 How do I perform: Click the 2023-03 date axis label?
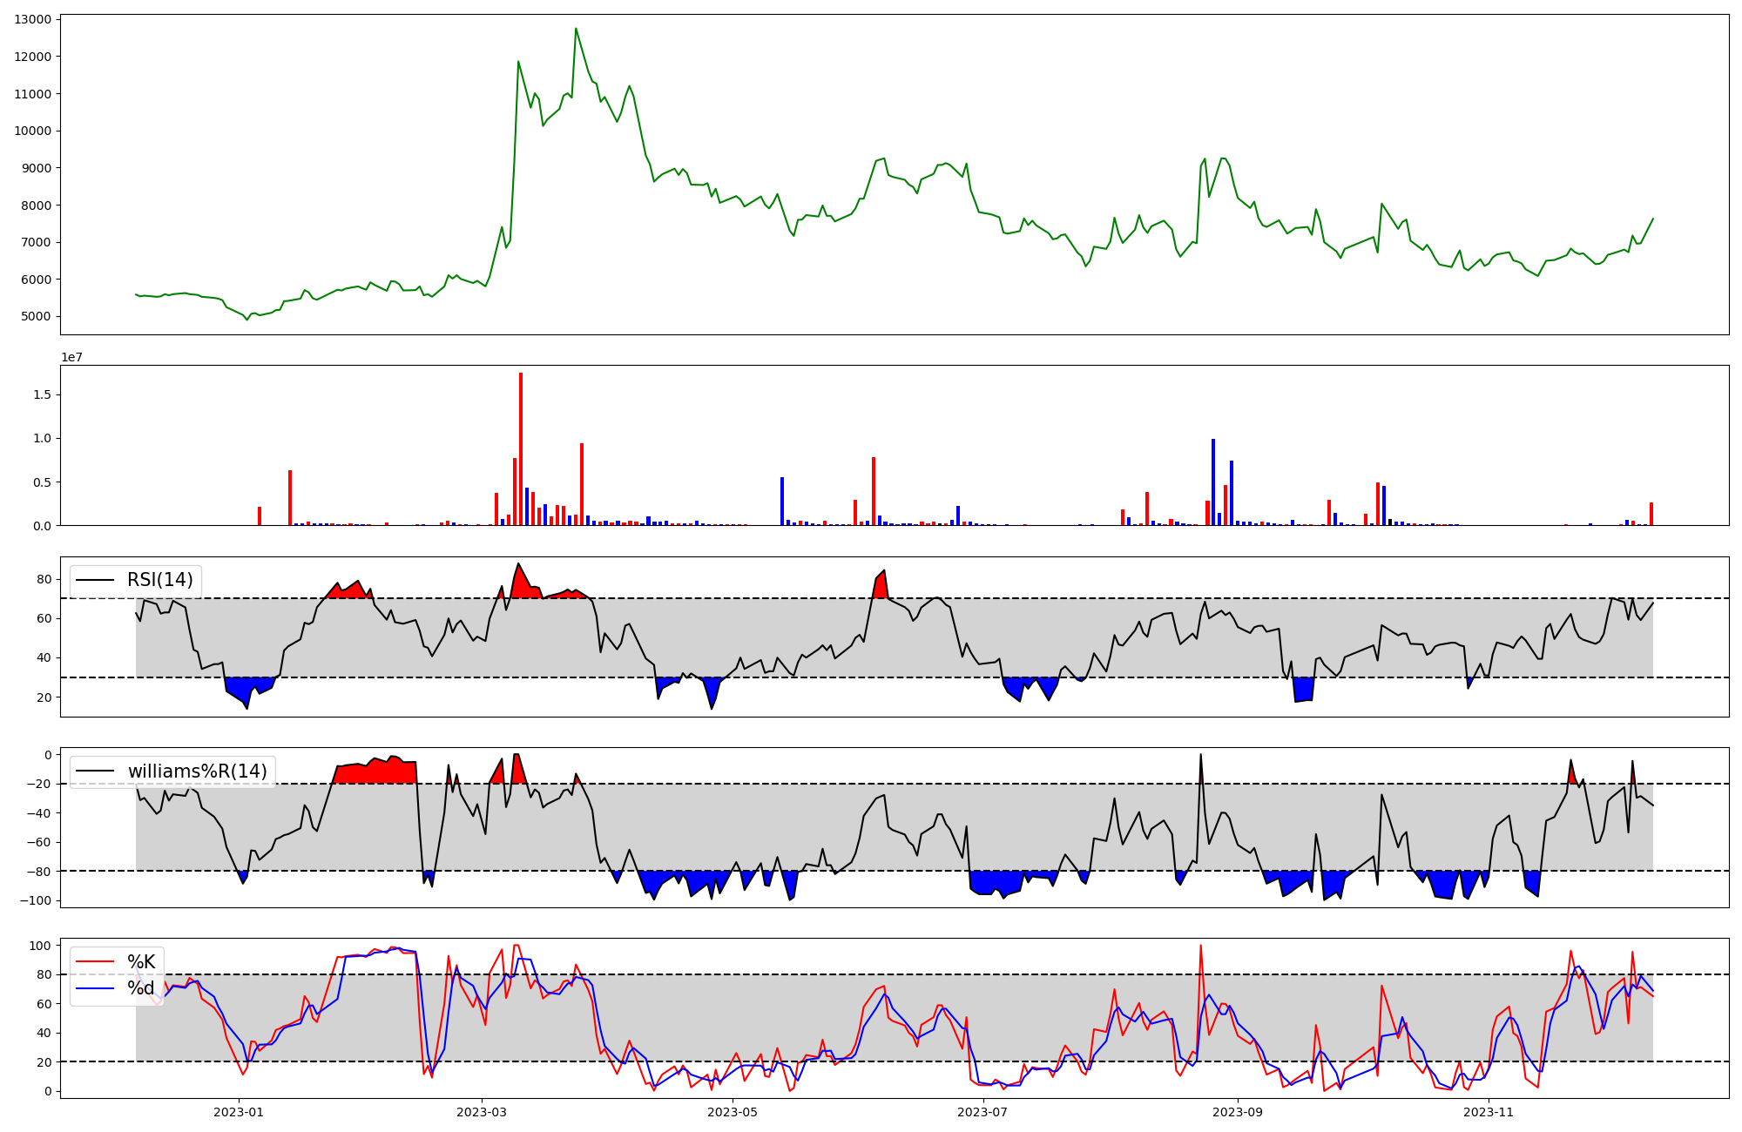[482, 1112]
